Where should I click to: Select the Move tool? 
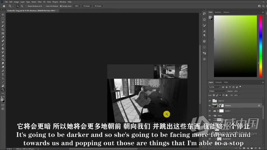click(3, 15)
